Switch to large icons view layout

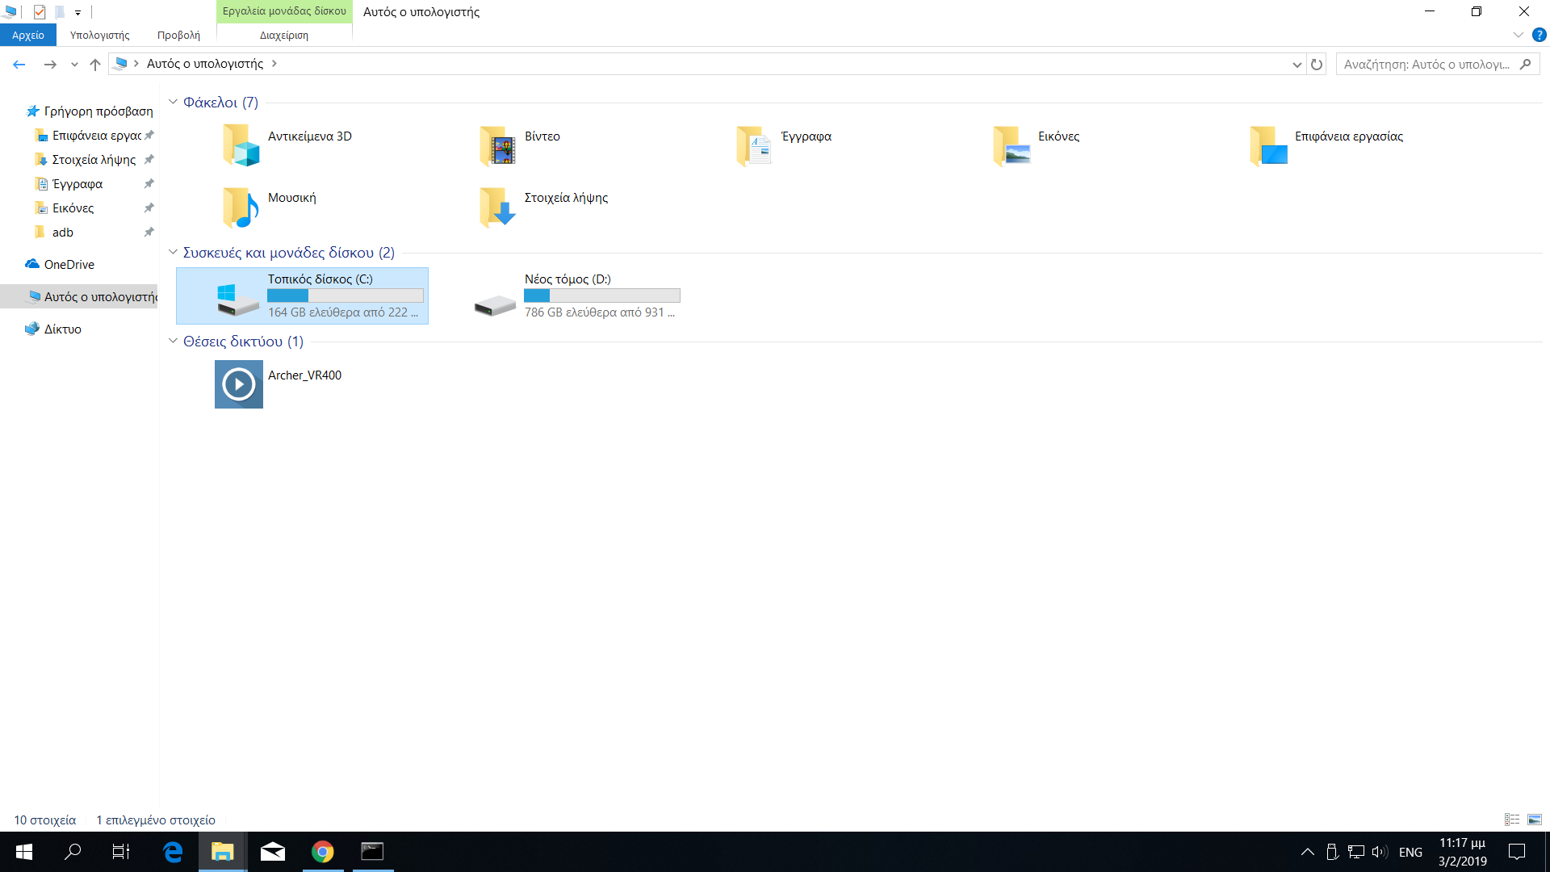click(x=1535, y=820)
